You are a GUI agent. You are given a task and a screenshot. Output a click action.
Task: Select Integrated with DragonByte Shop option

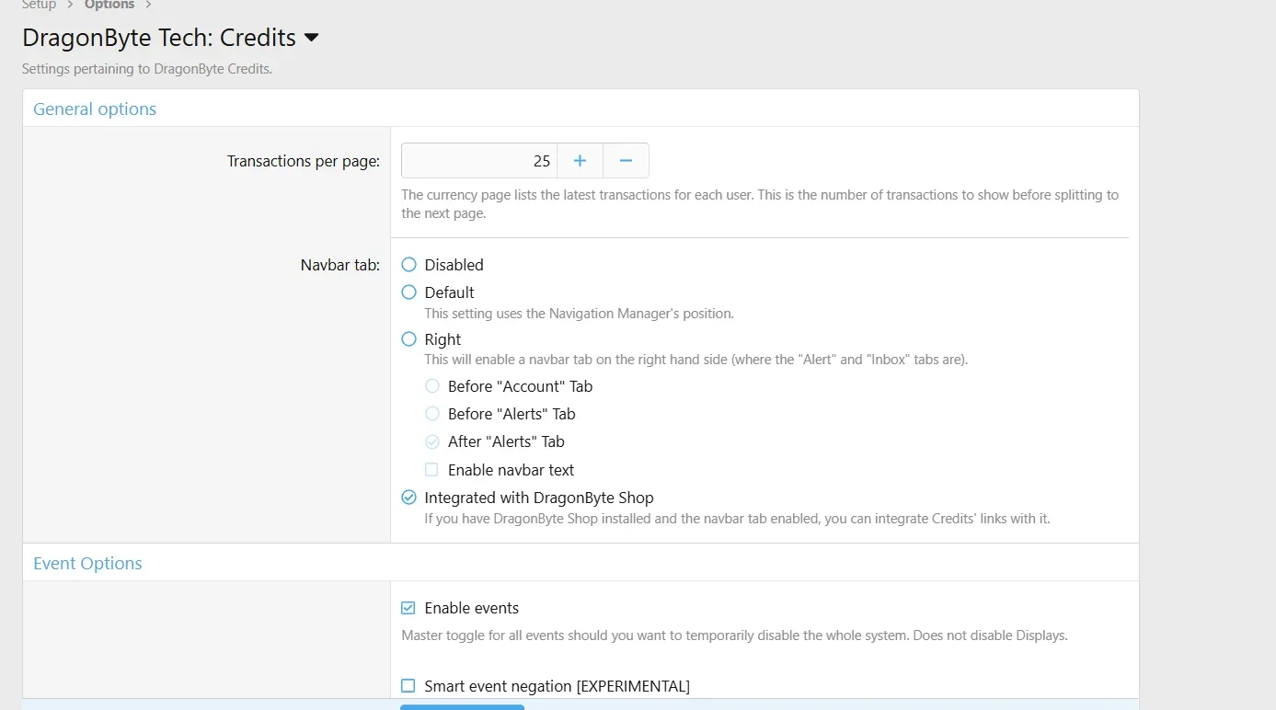(x=409, y=498)
